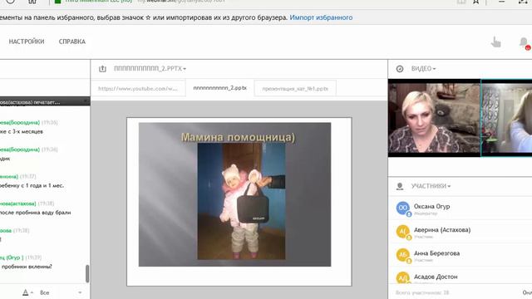The height and width of the screenshot is (299, 532).
Task: Click the browser home icon
Action: [32, 2]
